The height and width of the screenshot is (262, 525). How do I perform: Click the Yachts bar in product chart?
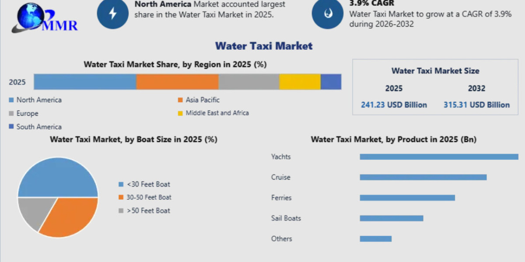click(439, 157)
